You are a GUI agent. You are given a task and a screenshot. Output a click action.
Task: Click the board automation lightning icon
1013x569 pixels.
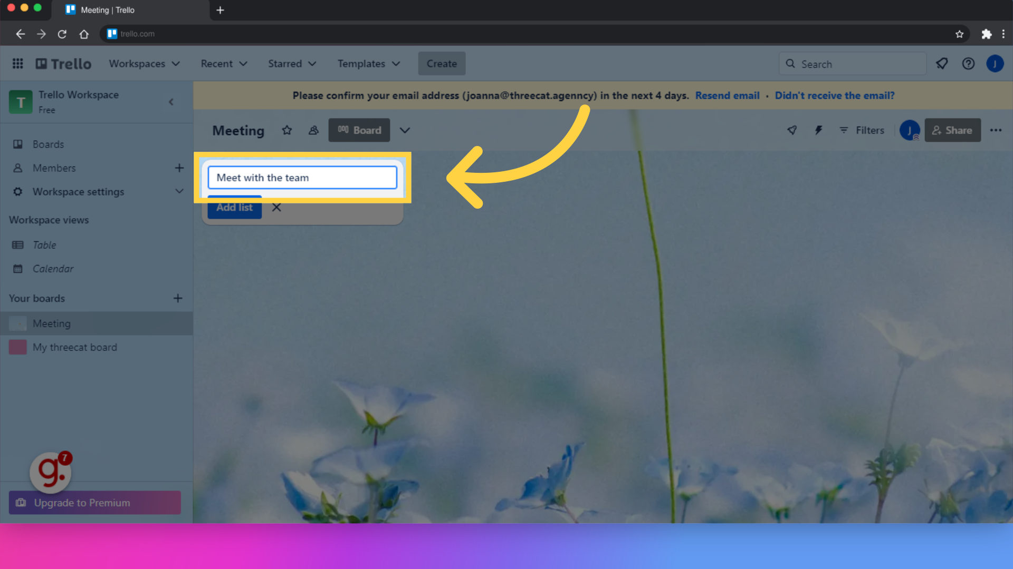pyautogui.click(x=819, y=130)
